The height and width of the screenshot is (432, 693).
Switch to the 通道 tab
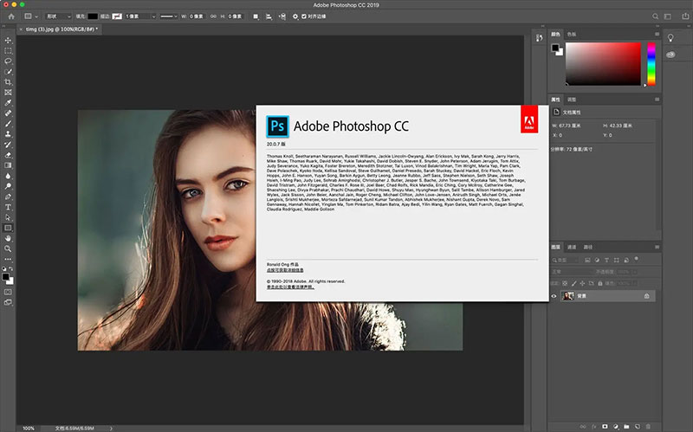[x=573, y=248]
